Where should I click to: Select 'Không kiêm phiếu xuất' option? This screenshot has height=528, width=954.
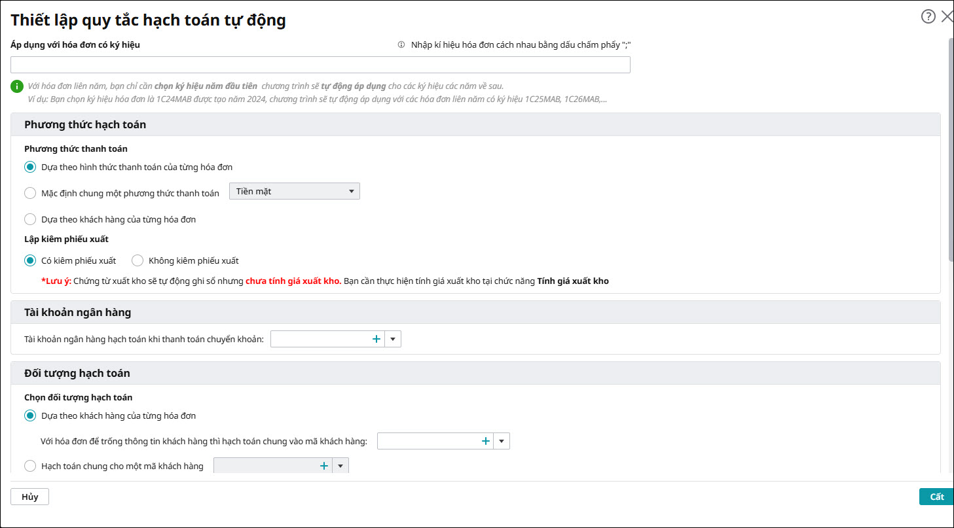coord(138,260)
